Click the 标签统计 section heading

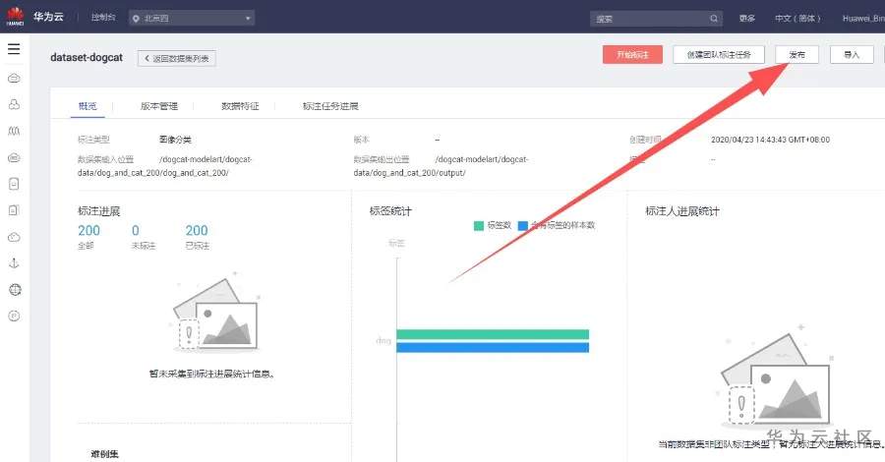pyautogui.click(x=390, y=211)
